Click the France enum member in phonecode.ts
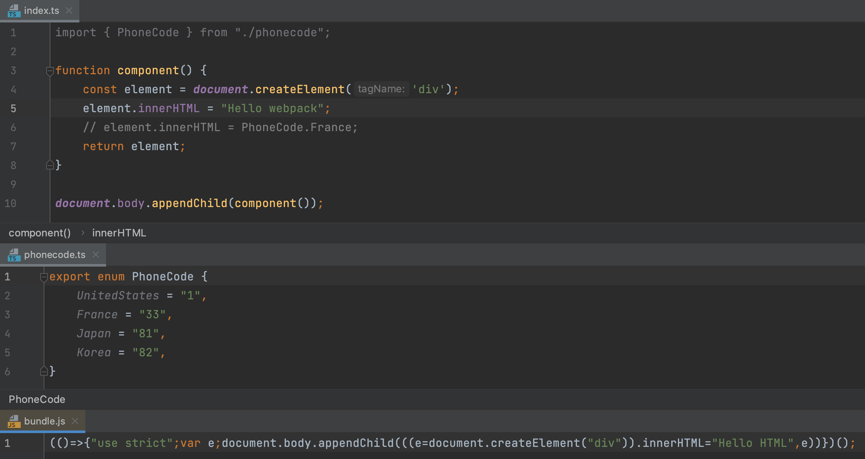The width and height of the screenshot is (865, 459). [x=97, y=315]
